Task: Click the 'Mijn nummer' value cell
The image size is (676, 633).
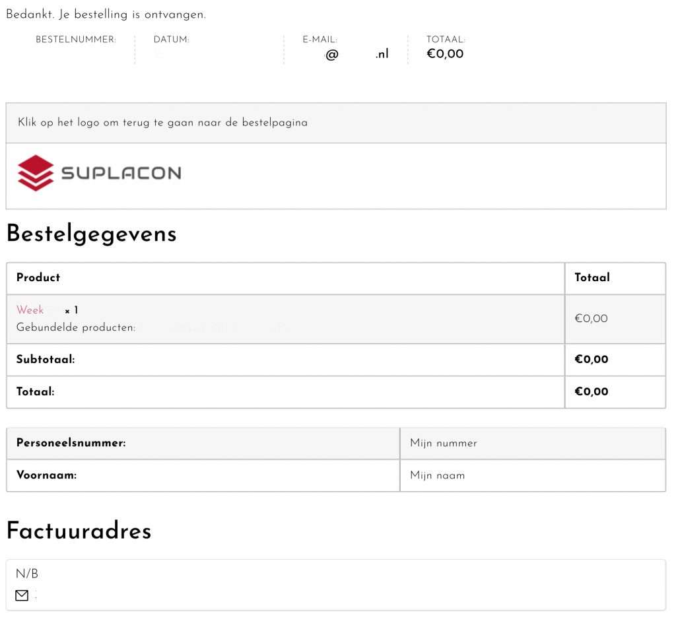Action: (x=443, y=444)
